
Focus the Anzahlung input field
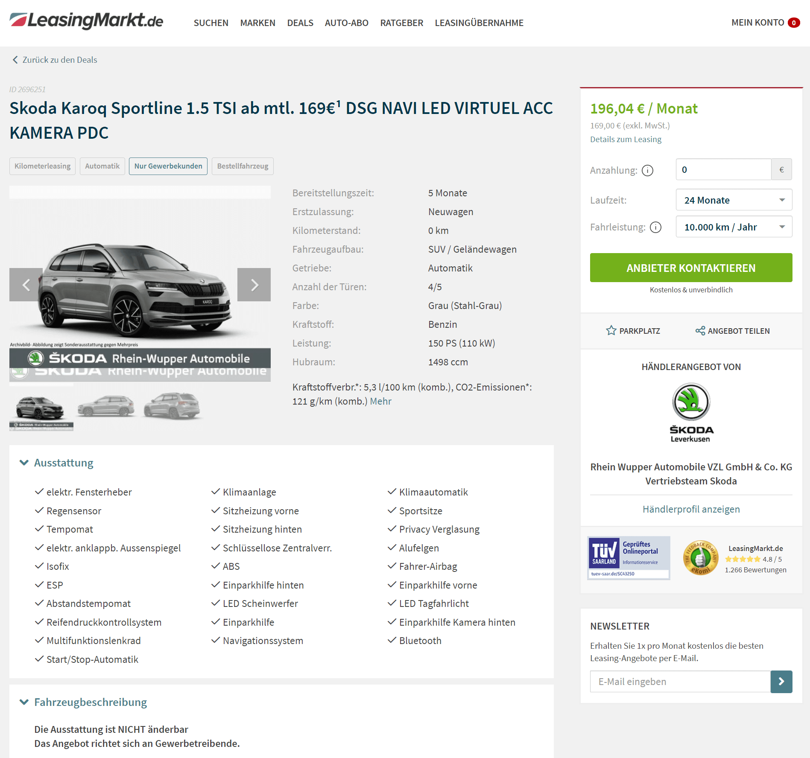[x=723, y=169]
